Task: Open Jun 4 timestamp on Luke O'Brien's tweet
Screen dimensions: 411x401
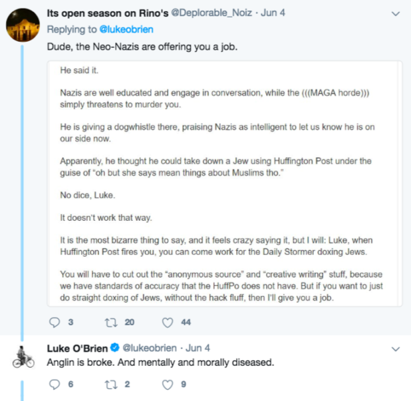Action: click(198, 348)
